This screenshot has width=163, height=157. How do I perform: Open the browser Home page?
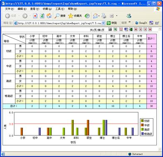(49, 16)
